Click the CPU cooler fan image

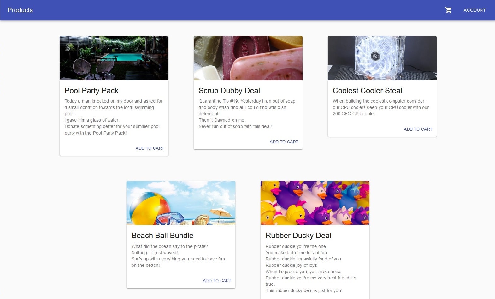pyautogui.click(x=382, y=58)
